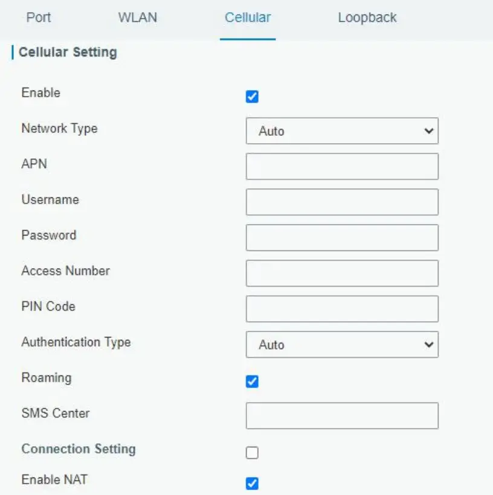This screenshot has height=495, width=493.
Task: Focus the Username input field
Action: point(341,202)
